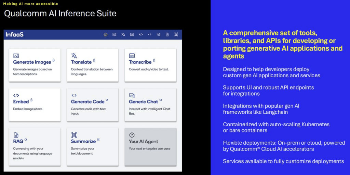Click the RAG document icon in navbar

pyautogui.click(x=167, y=34)
